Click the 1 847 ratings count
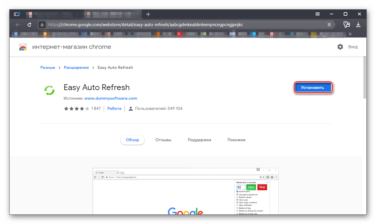The height and width of the screenshot is (224, 376). [x=96, y=108]
